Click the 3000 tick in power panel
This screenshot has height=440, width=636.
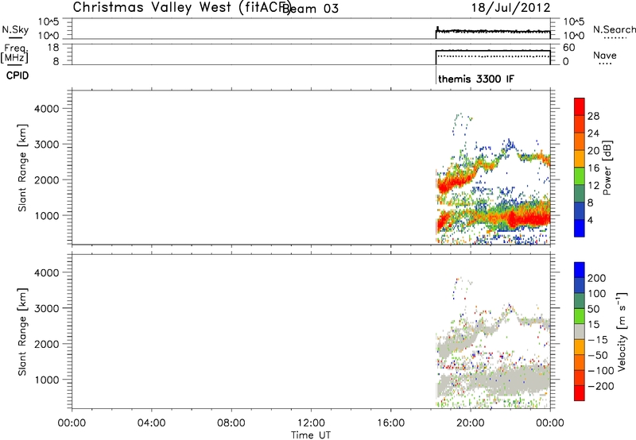46,145
